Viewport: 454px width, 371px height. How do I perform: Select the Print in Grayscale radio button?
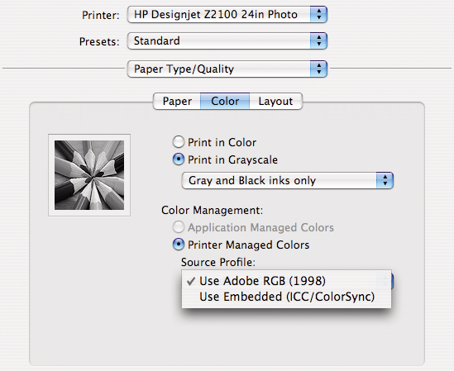(179, 159)
